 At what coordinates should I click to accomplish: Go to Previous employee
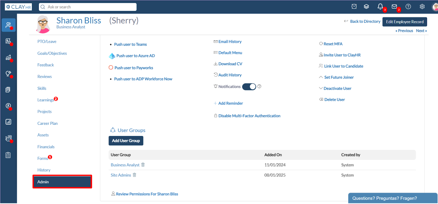(404, 31)
